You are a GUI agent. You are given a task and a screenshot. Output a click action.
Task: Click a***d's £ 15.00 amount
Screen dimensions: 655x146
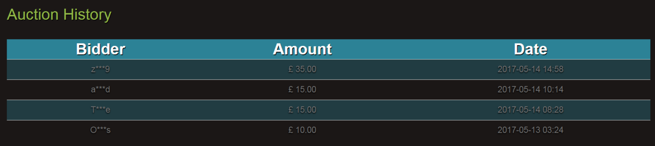[x=302, y=90]
